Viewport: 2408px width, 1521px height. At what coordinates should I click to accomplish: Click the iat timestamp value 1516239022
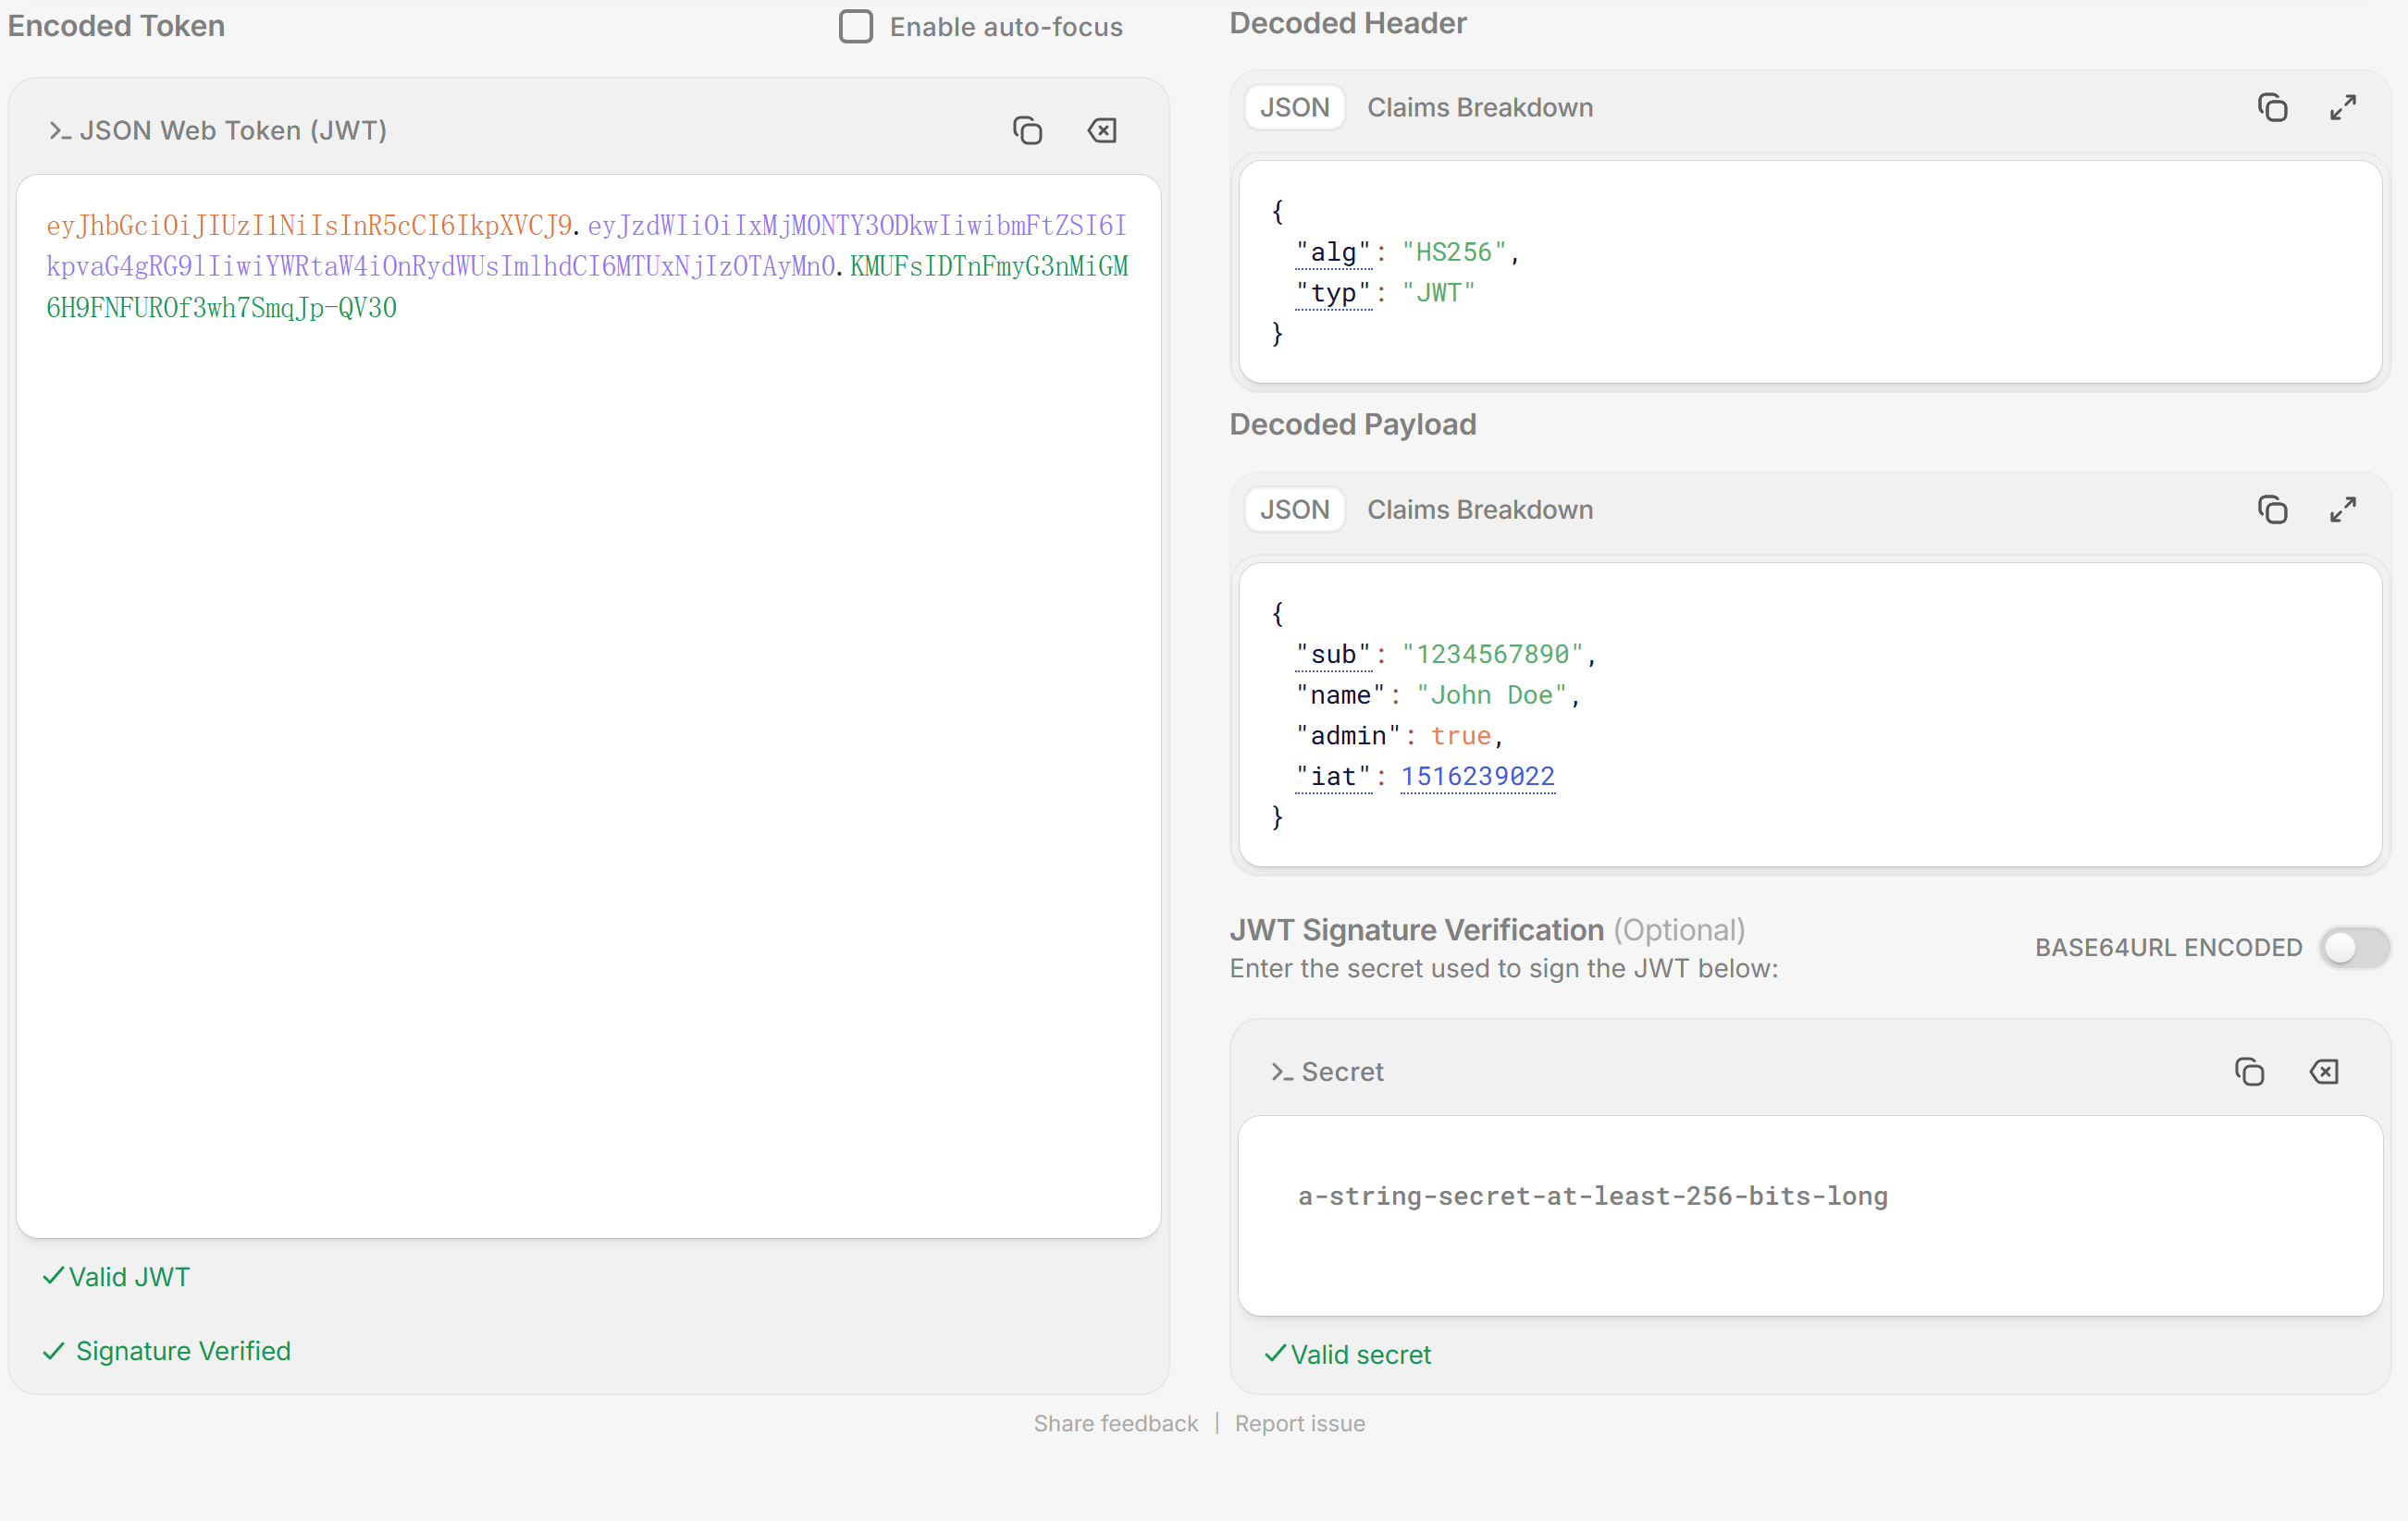click(x=1477, y=777)
